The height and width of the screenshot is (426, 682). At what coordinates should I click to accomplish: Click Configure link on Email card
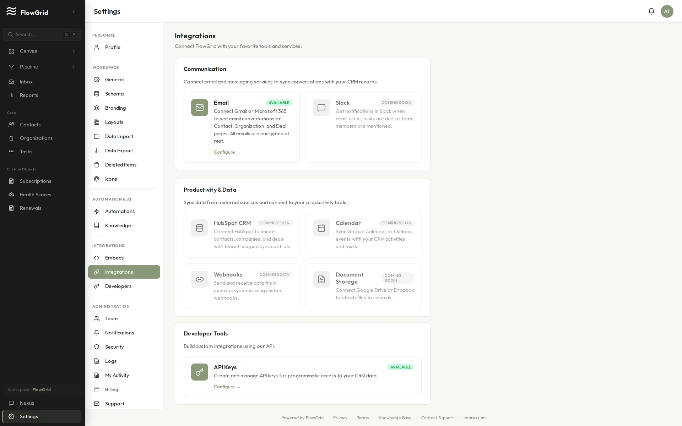pos(227,152)
